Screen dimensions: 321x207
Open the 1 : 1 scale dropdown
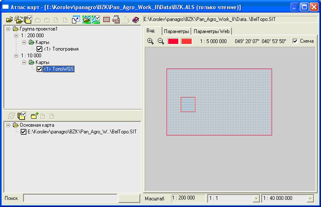pyautogui.click(x=256, y=198)
